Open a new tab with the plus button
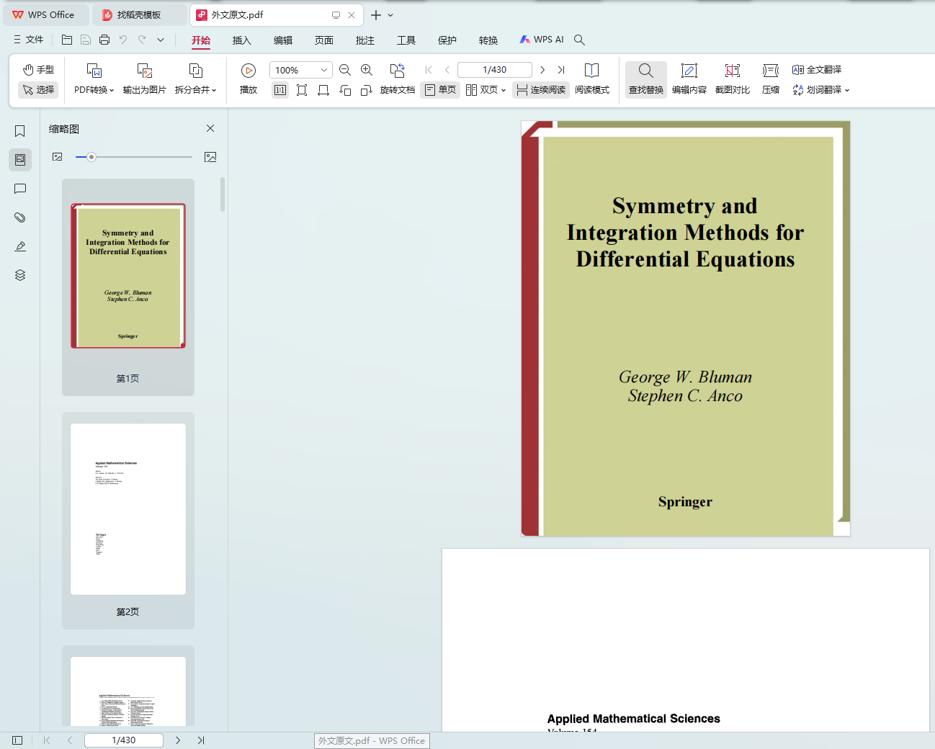 pyautogui.click(x=376, y=15)
